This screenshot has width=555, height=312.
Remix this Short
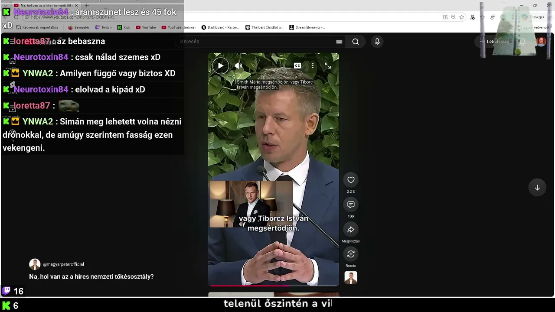pyautogui.click(x=351, y=254)
